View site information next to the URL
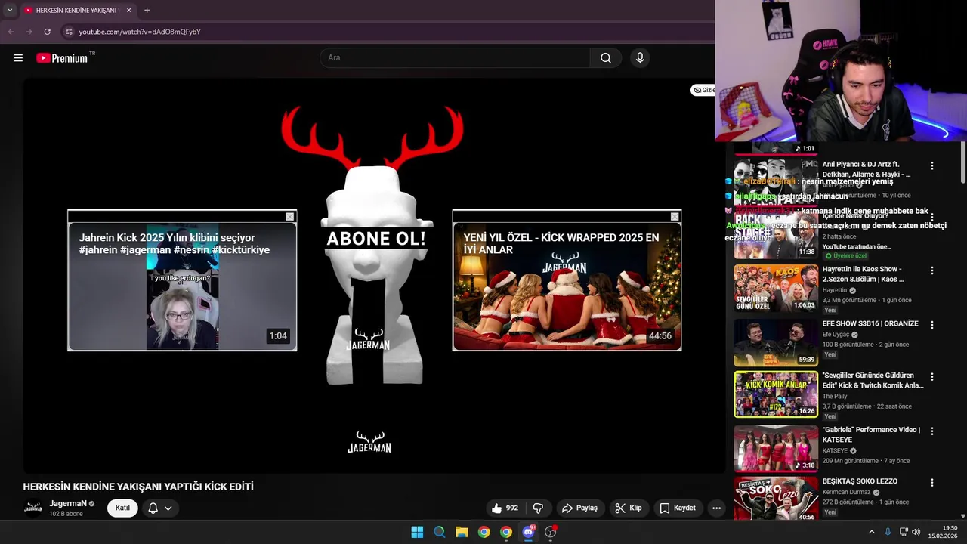 (68, 32)
